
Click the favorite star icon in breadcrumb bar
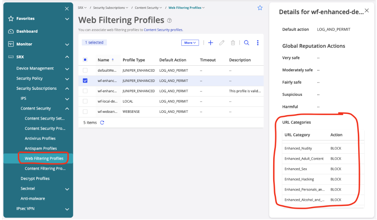[260, 8]
